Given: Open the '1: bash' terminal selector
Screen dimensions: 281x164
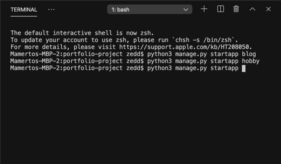Looking at the screenshot, I should (x=150, y=9).
